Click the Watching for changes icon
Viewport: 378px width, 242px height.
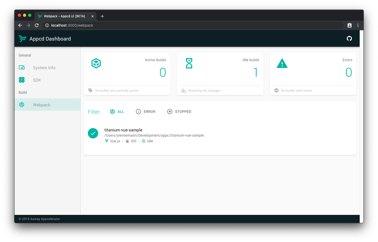(x=183, y=91)
